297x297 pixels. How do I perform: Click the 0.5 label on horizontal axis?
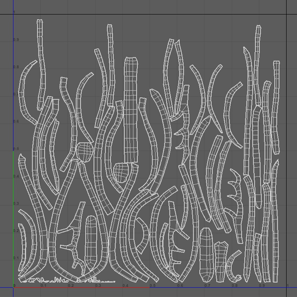152,285
